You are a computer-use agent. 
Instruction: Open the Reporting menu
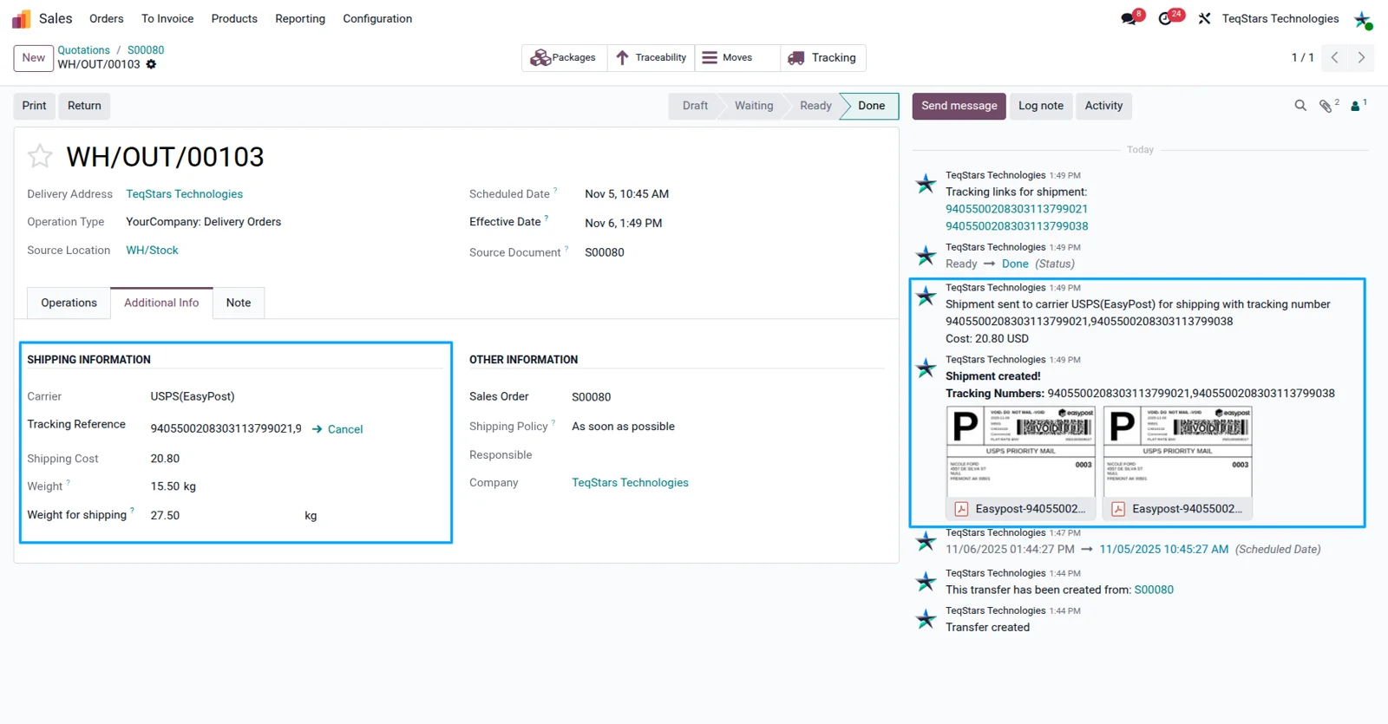300,18
